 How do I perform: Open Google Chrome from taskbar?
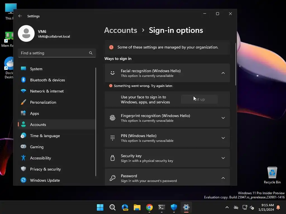149,207
